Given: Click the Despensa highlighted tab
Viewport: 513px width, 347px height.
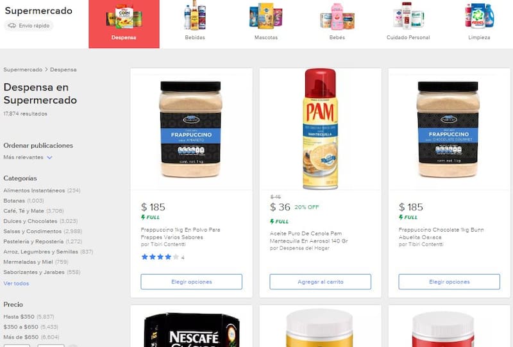Looking at the screenshot, I should point(124,24).
